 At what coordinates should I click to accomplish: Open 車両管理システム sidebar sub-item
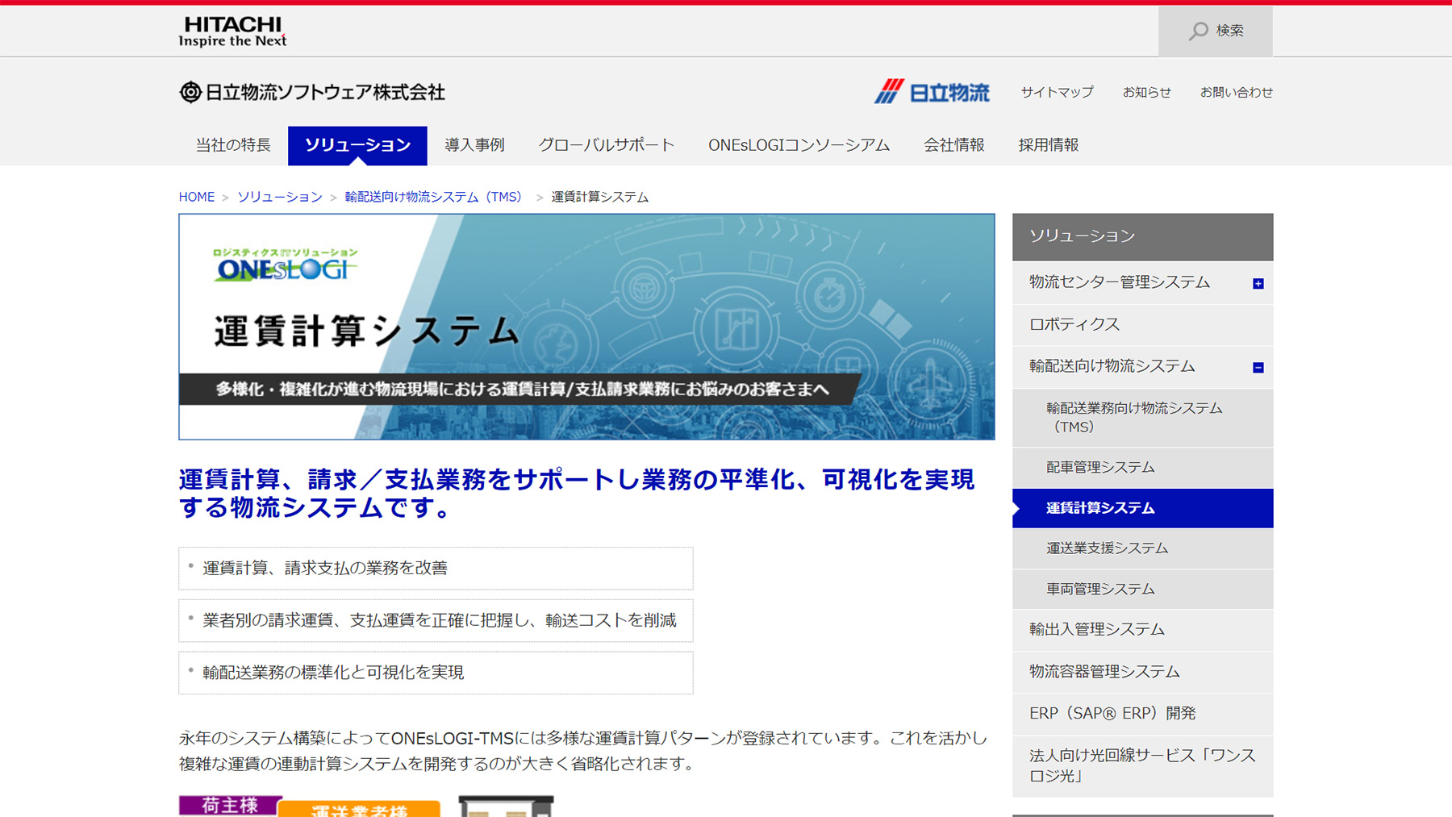pyautogui.click(x=1142, y=590)
